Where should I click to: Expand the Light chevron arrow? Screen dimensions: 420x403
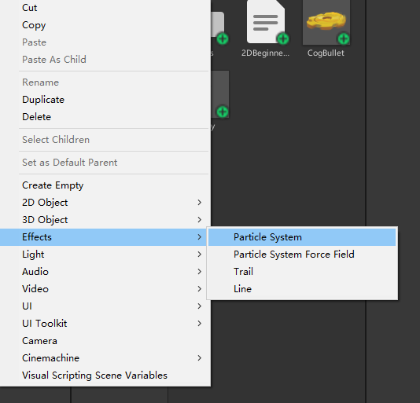199,255
